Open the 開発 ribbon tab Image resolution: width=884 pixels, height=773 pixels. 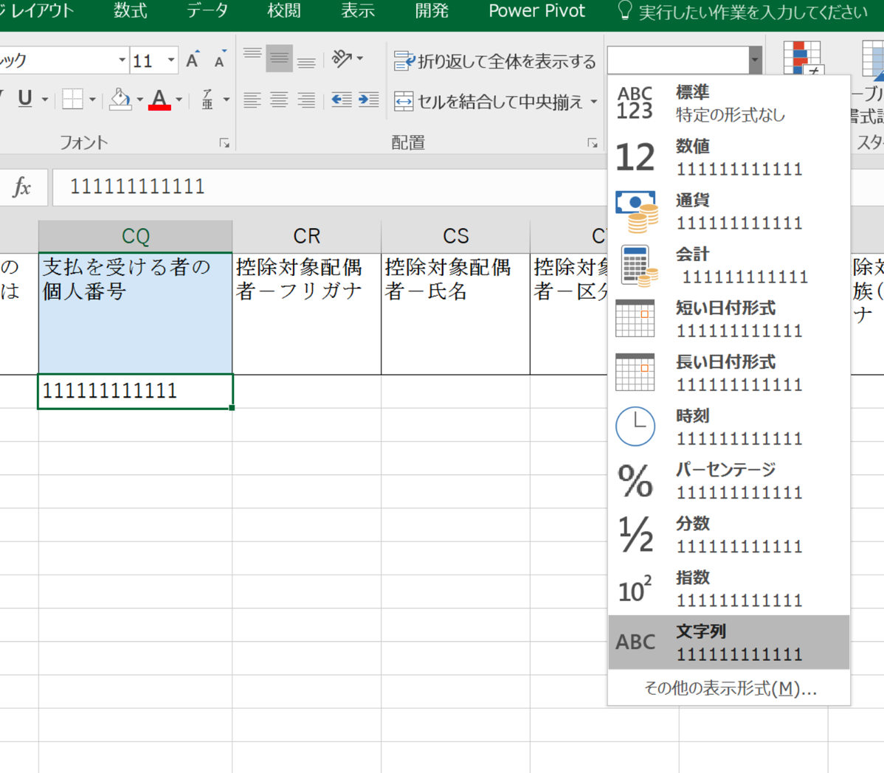(431, 11)
